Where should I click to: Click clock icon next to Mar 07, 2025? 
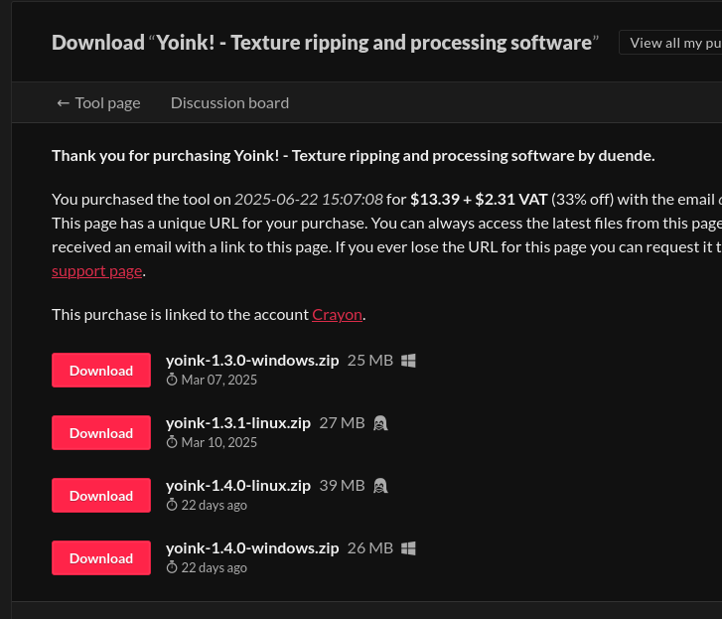point(172,380)
